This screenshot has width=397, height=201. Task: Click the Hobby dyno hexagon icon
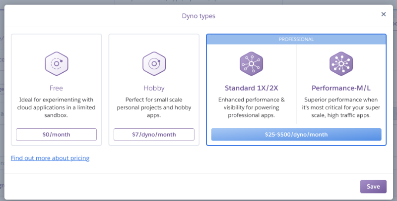click(x=154, y=64)
